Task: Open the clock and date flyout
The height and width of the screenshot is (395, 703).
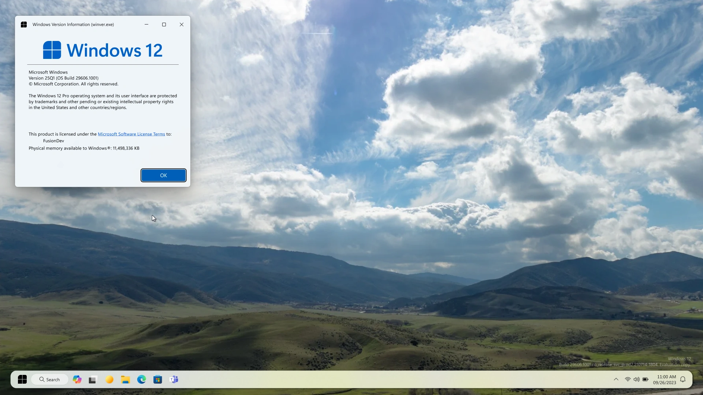Action: (665, 380)
